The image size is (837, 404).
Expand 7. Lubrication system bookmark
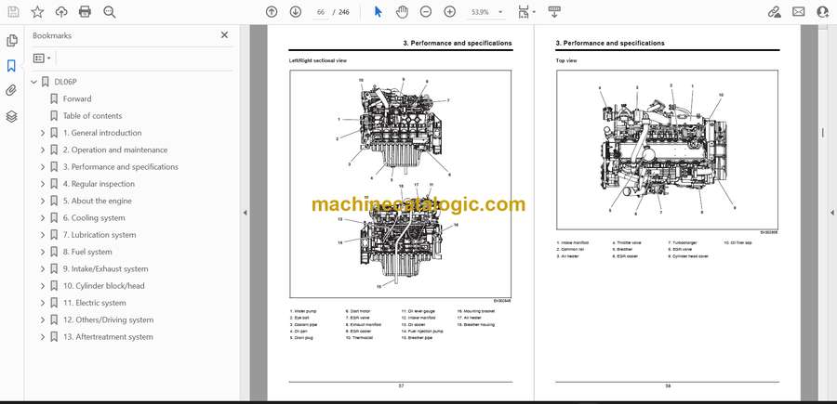click(x=43, y=235)
